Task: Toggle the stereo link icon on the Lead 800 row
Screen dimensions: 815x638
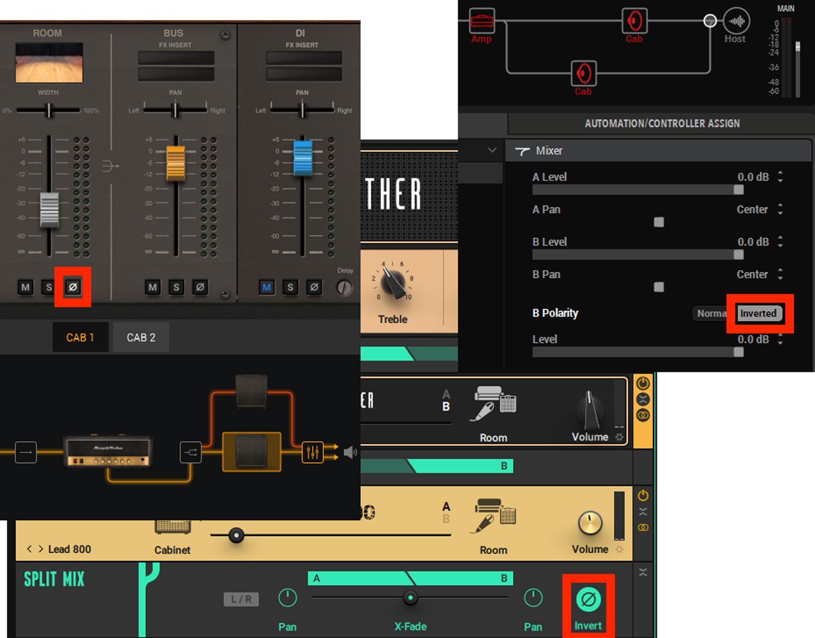Action: click(x=643, y=528)
